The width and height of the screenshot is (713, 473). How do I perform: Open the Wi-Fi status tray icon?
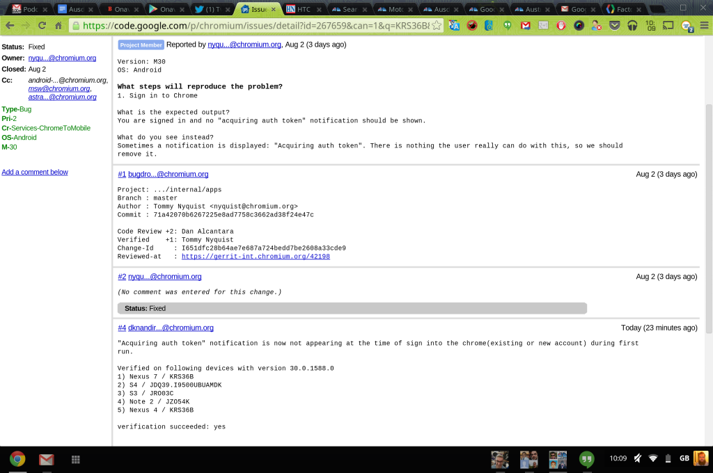click(x=653, y=458)
